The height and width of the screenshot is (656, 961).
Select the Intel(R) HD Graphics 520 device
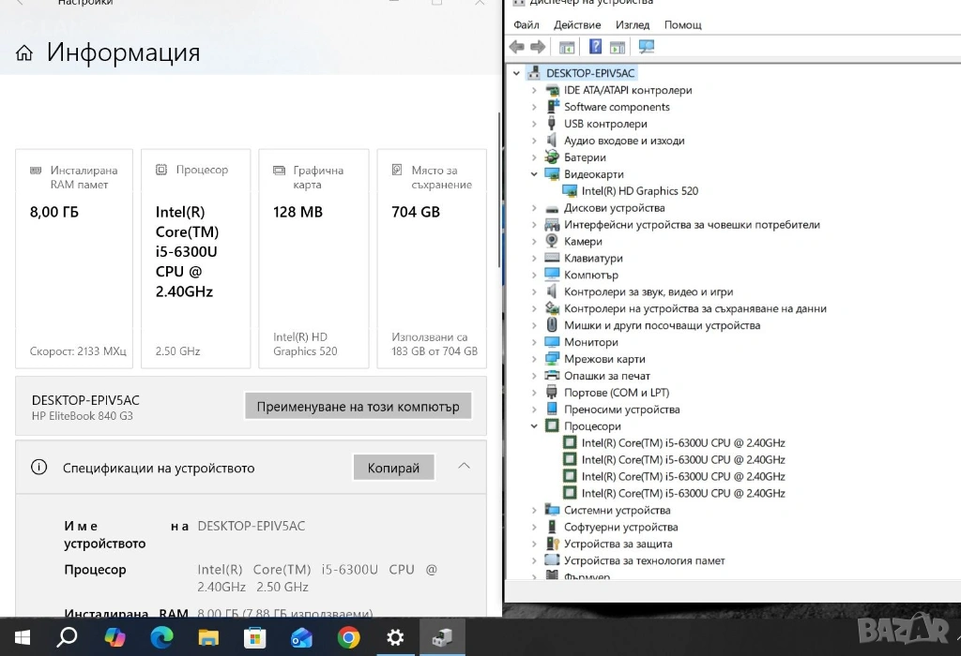point(639,191)
